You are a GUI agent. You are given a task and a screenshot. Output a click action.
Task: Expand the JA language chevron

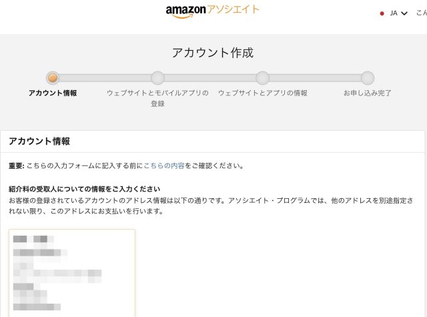click(404, 13)
